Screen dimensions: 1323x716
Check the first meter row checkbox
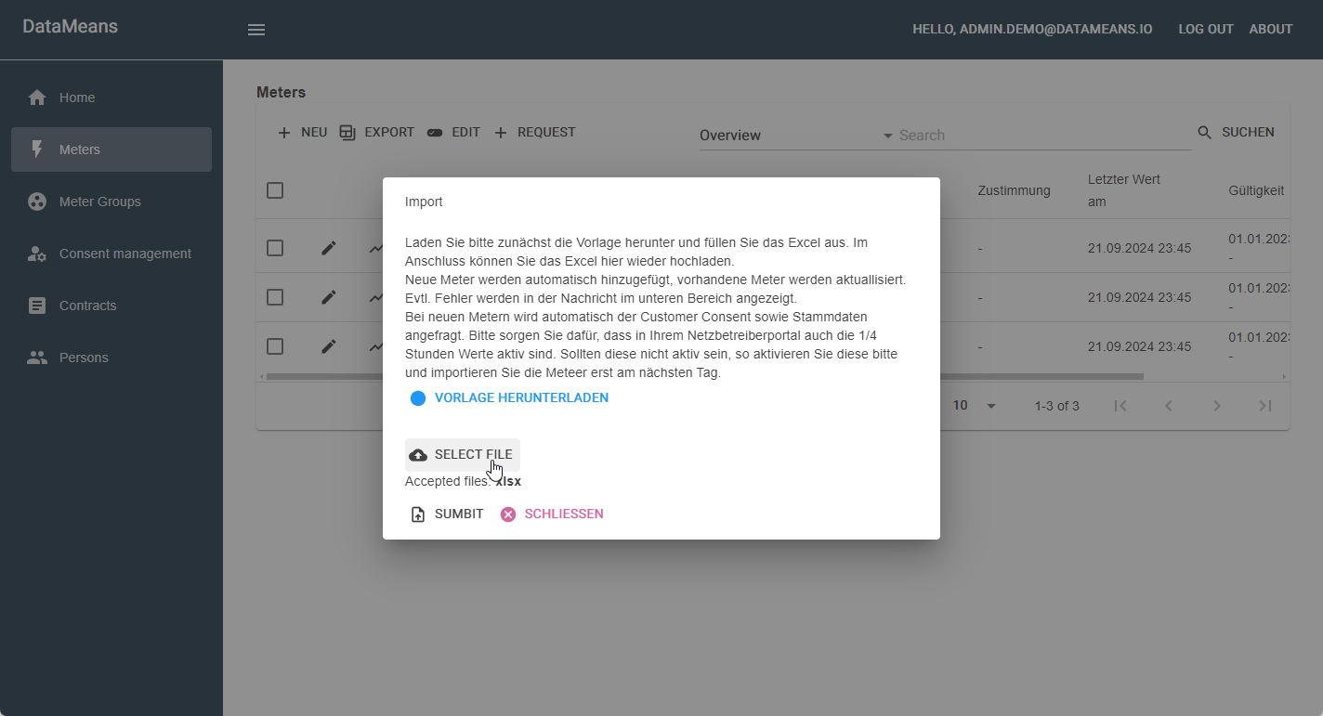click(275, 248)
